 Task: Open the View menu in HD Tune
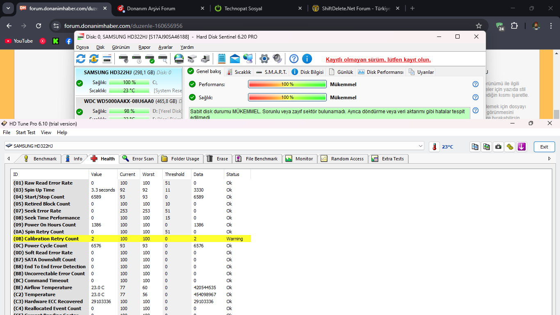pyautogui.click(x=46, y=132)
